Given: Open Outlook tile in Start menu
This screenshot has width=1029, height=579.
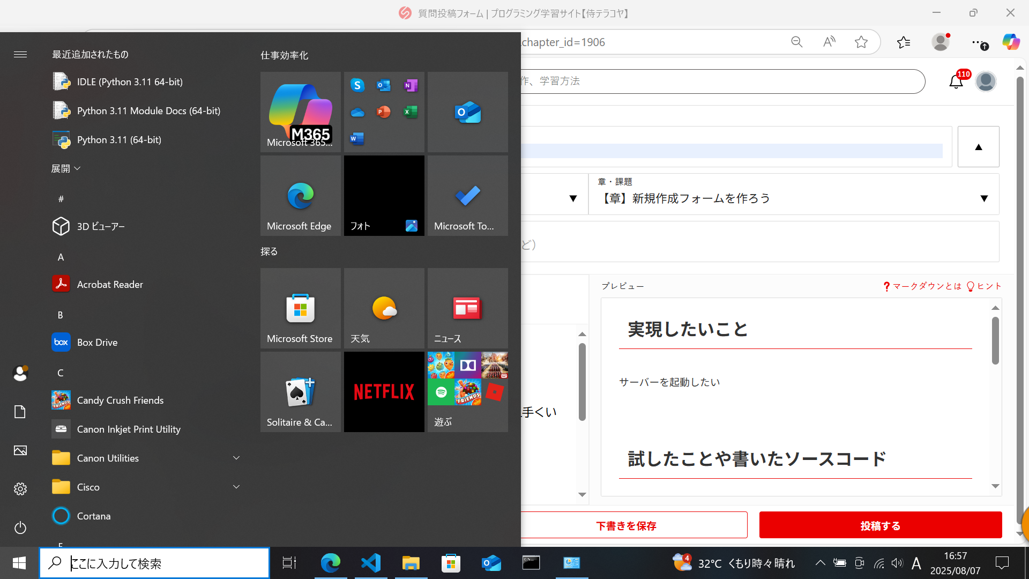Looking at the screenshot, I should (468, 112).
